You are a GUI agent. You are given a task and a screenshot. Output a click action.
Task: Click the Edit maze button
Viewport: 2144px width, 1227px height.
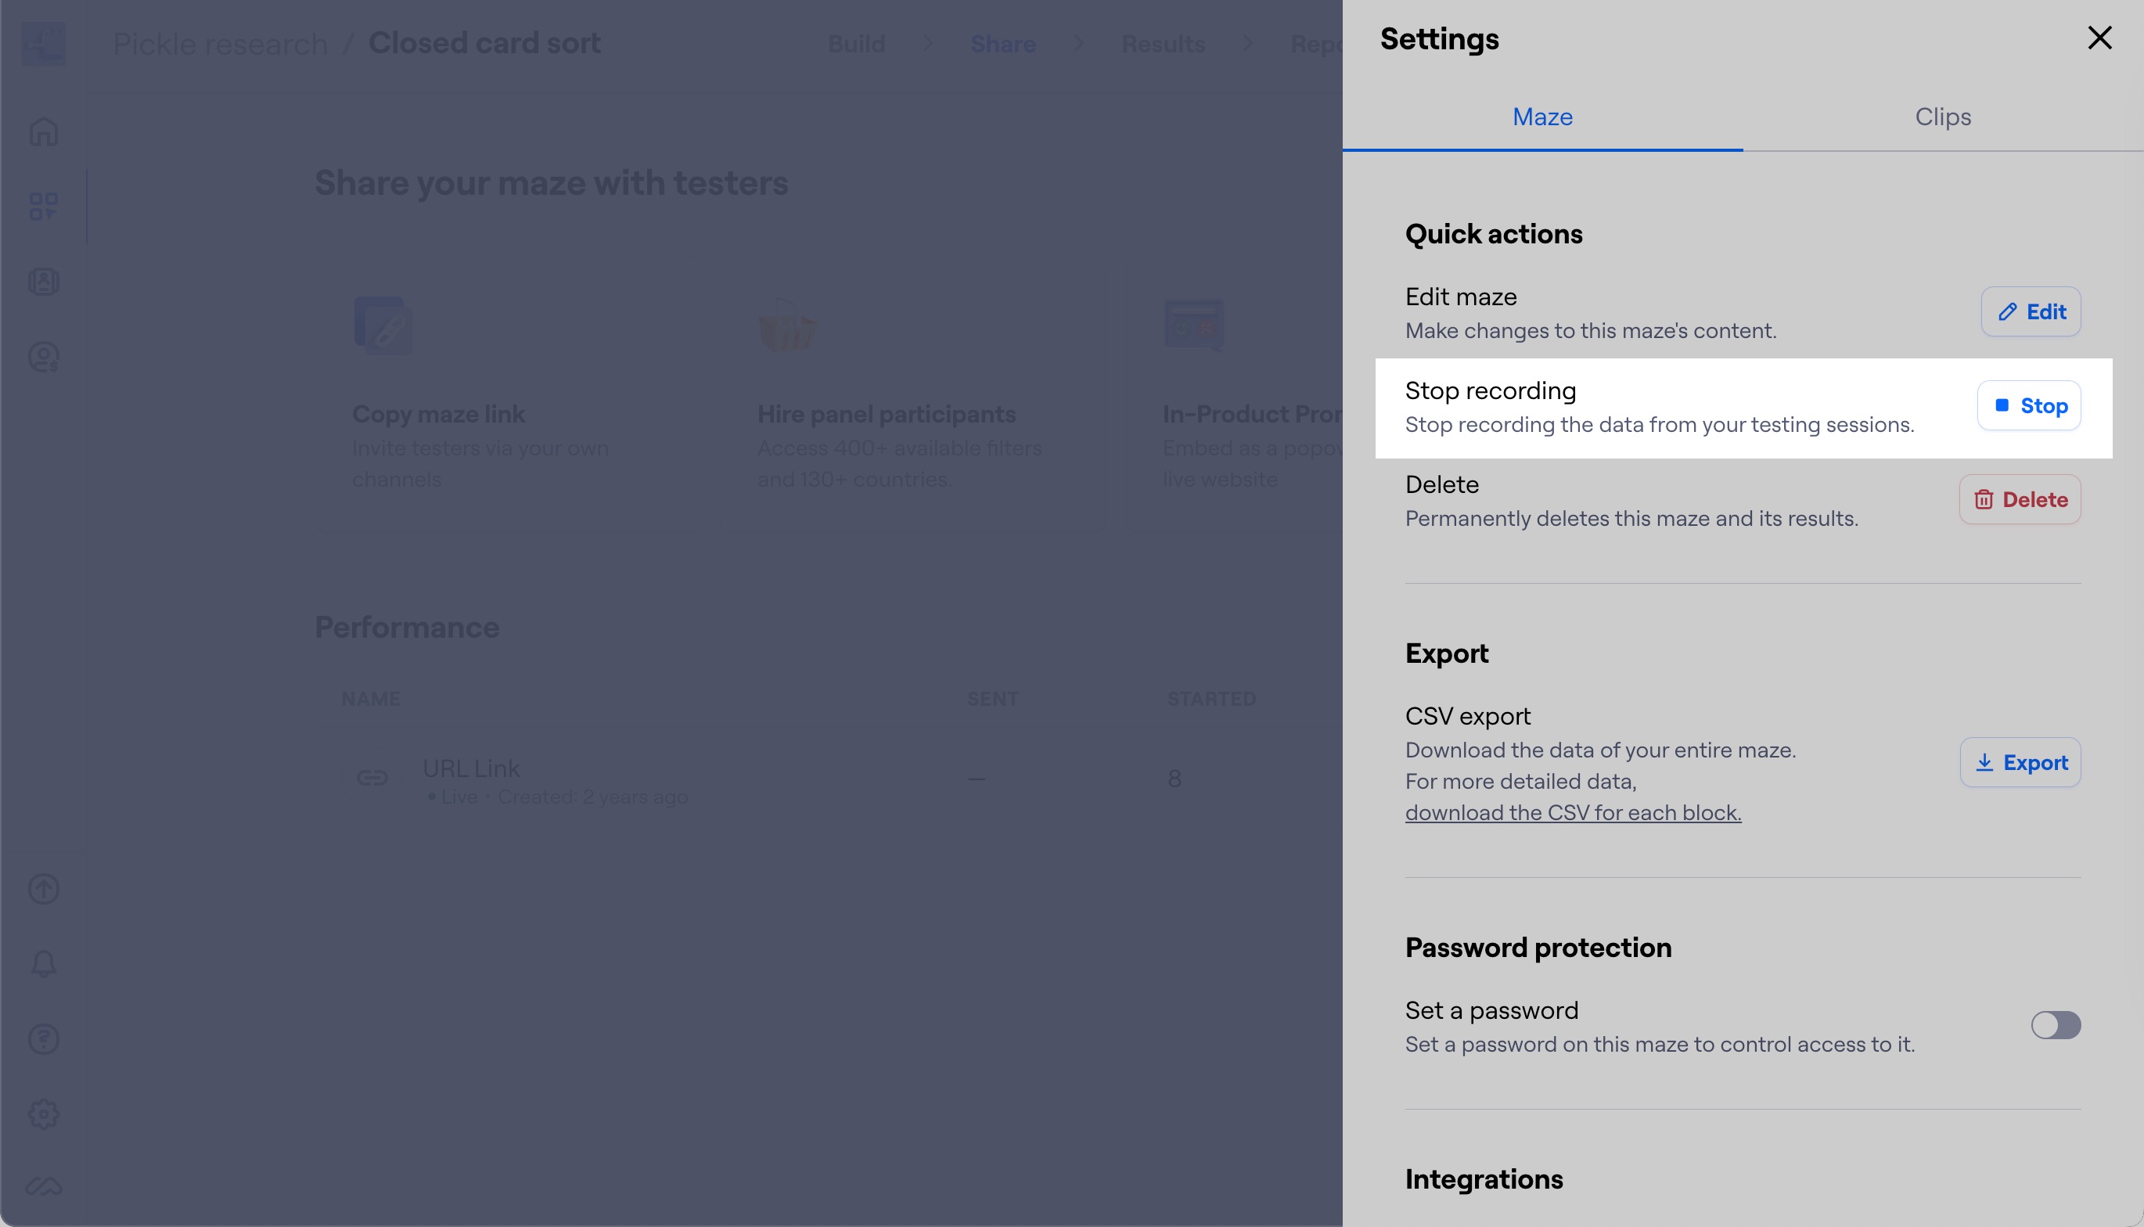pos(2031,311)
